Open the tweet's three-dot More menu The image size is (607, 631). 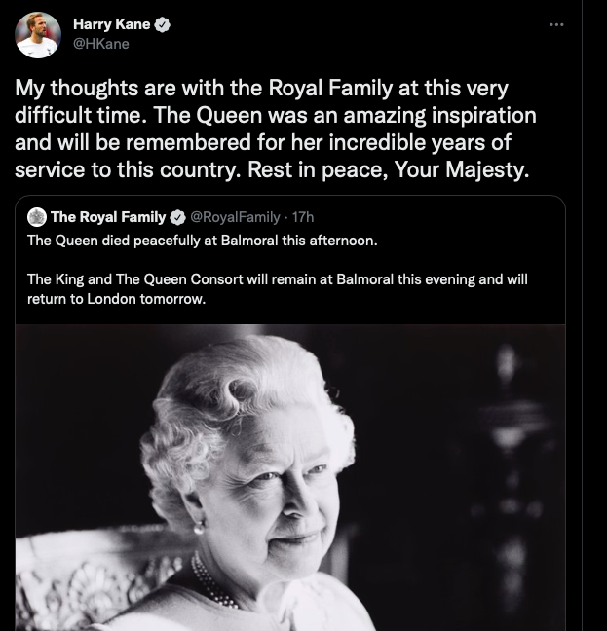tap(556, 23)
